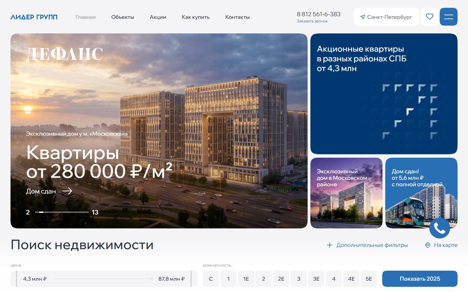Screen dimensions: 468x292
Task: Click the location arrow icon beside Санкт-Петербург
Action: [363, 17]
